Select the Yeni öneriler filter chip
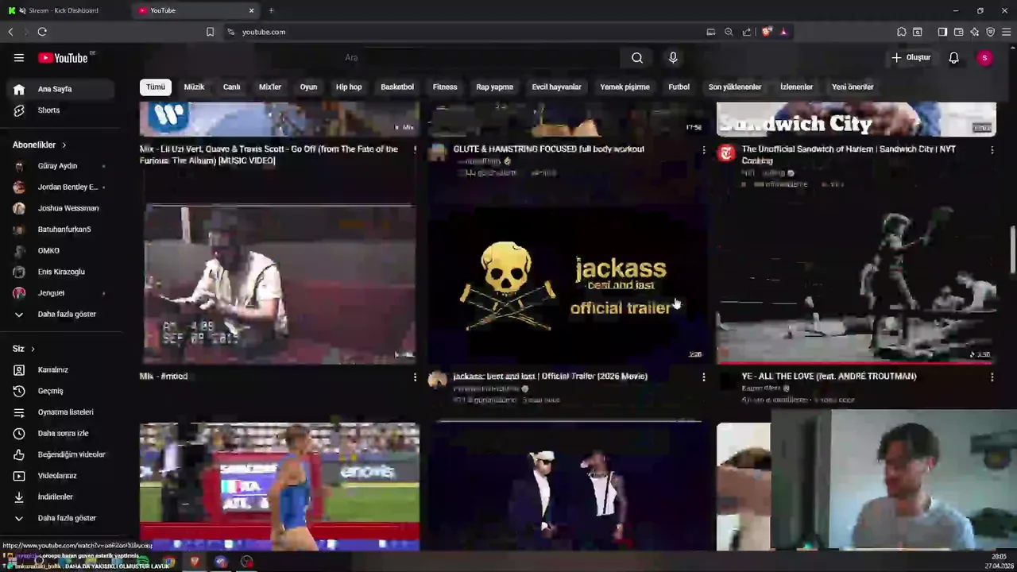1017x572 pixels. [x=853, y=87]
